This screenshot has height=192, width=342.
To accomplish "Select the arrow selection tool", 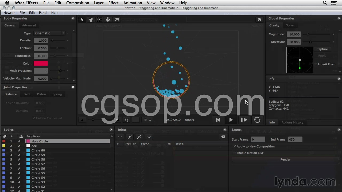I will pos(82,19).
